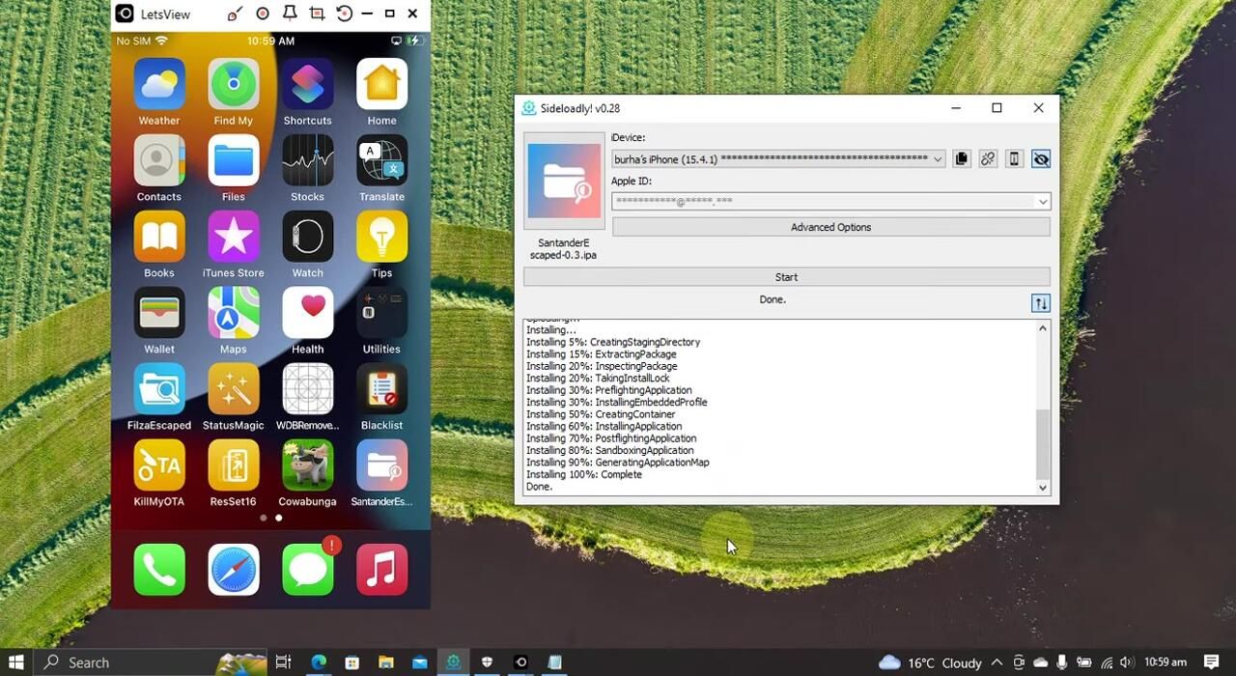Click the Start button in Sideloadly

coord(786,277)
